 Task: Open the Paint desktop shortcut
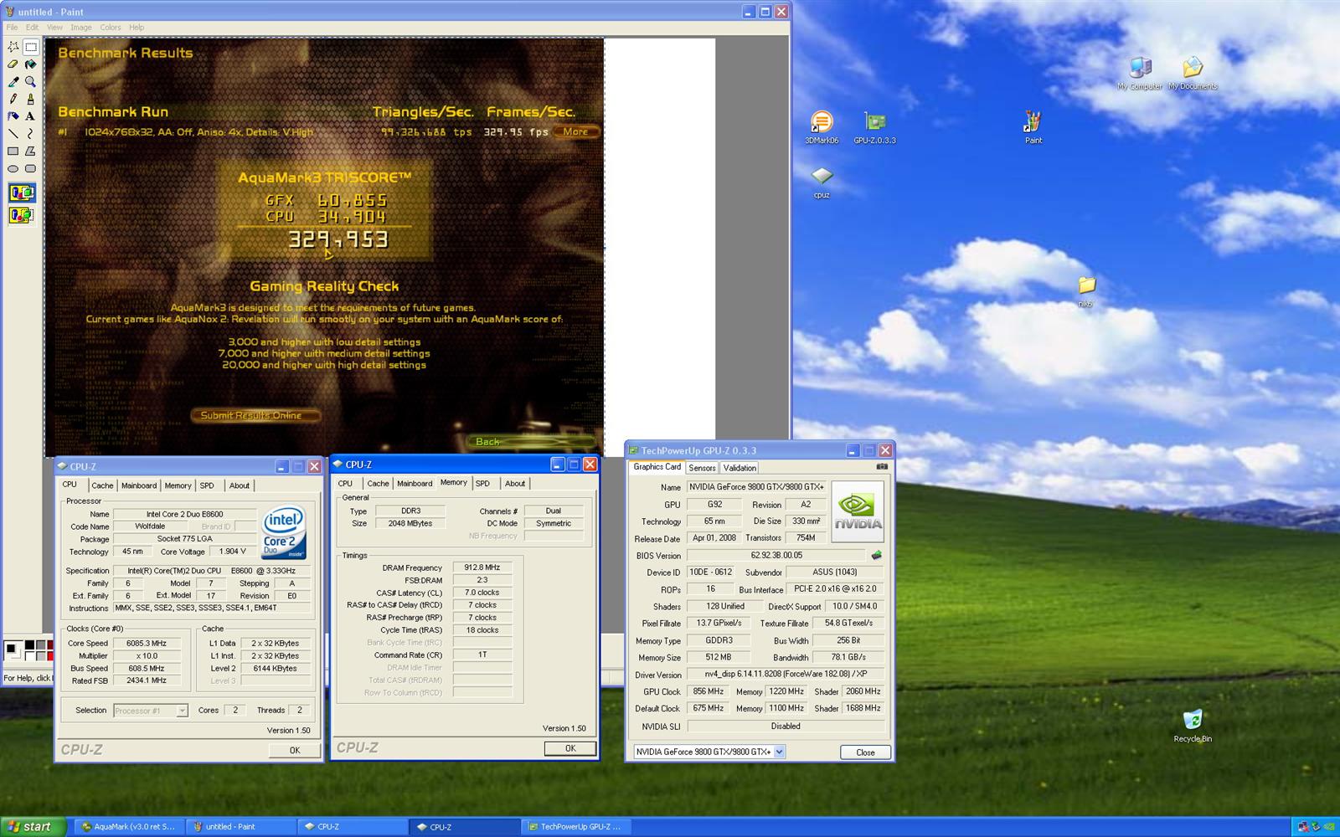(x=1033, y=128)
